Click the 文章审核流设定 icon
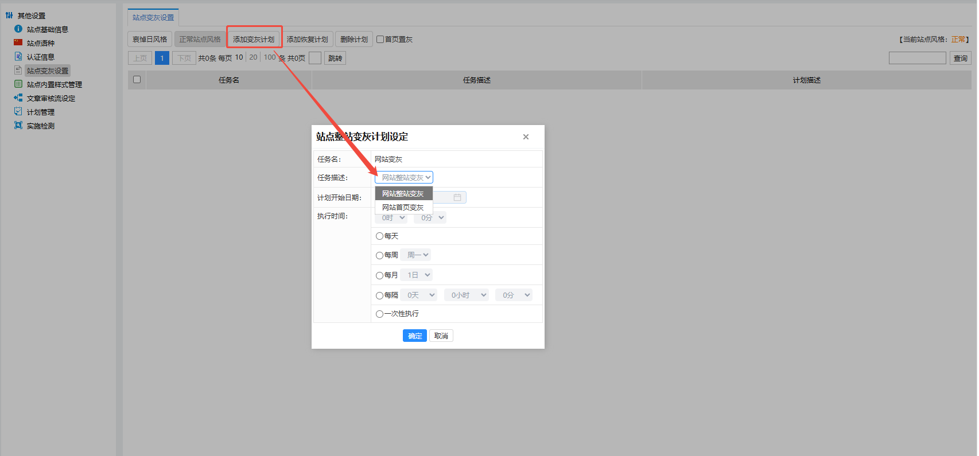The height and width of the screenshot is (456, 979). pos(18,98)
